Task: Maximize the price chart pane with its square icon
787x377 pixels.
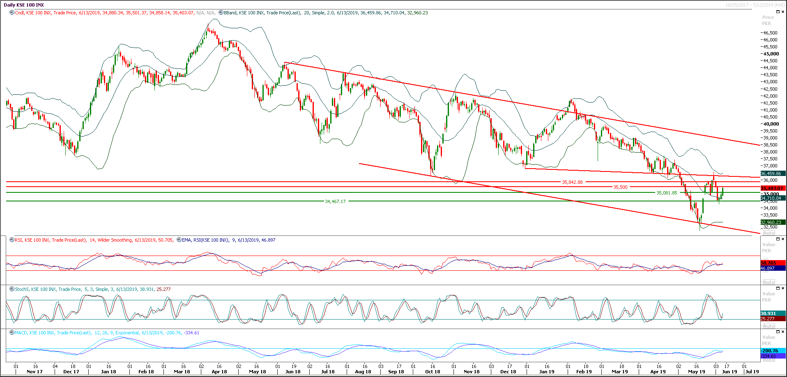Action: tap(778, 11)
